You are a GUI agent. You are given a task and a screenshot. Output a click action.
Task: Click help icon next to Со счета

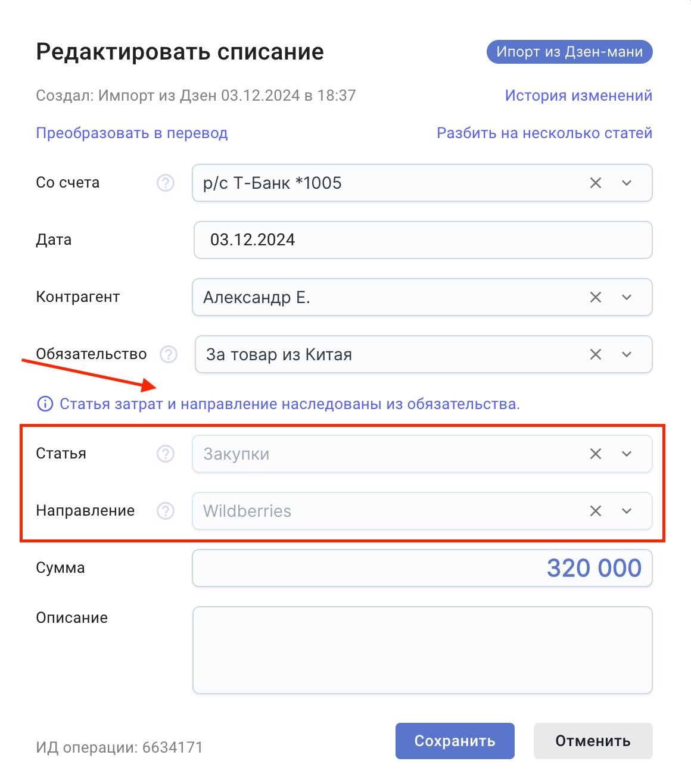[166, 183]
